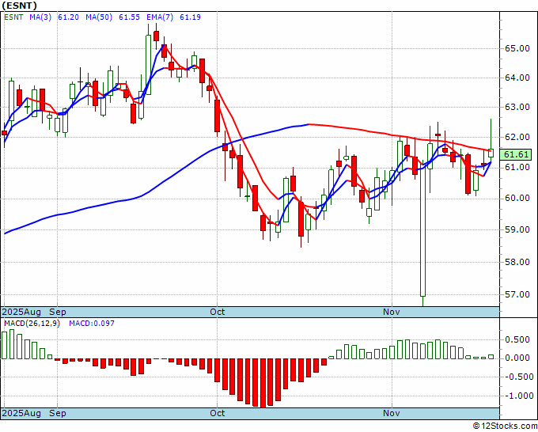The height and width of the screenshot is (432, 538).
Task: Click the MACD(26,12,9) indicator label
Action: [32, 324]
